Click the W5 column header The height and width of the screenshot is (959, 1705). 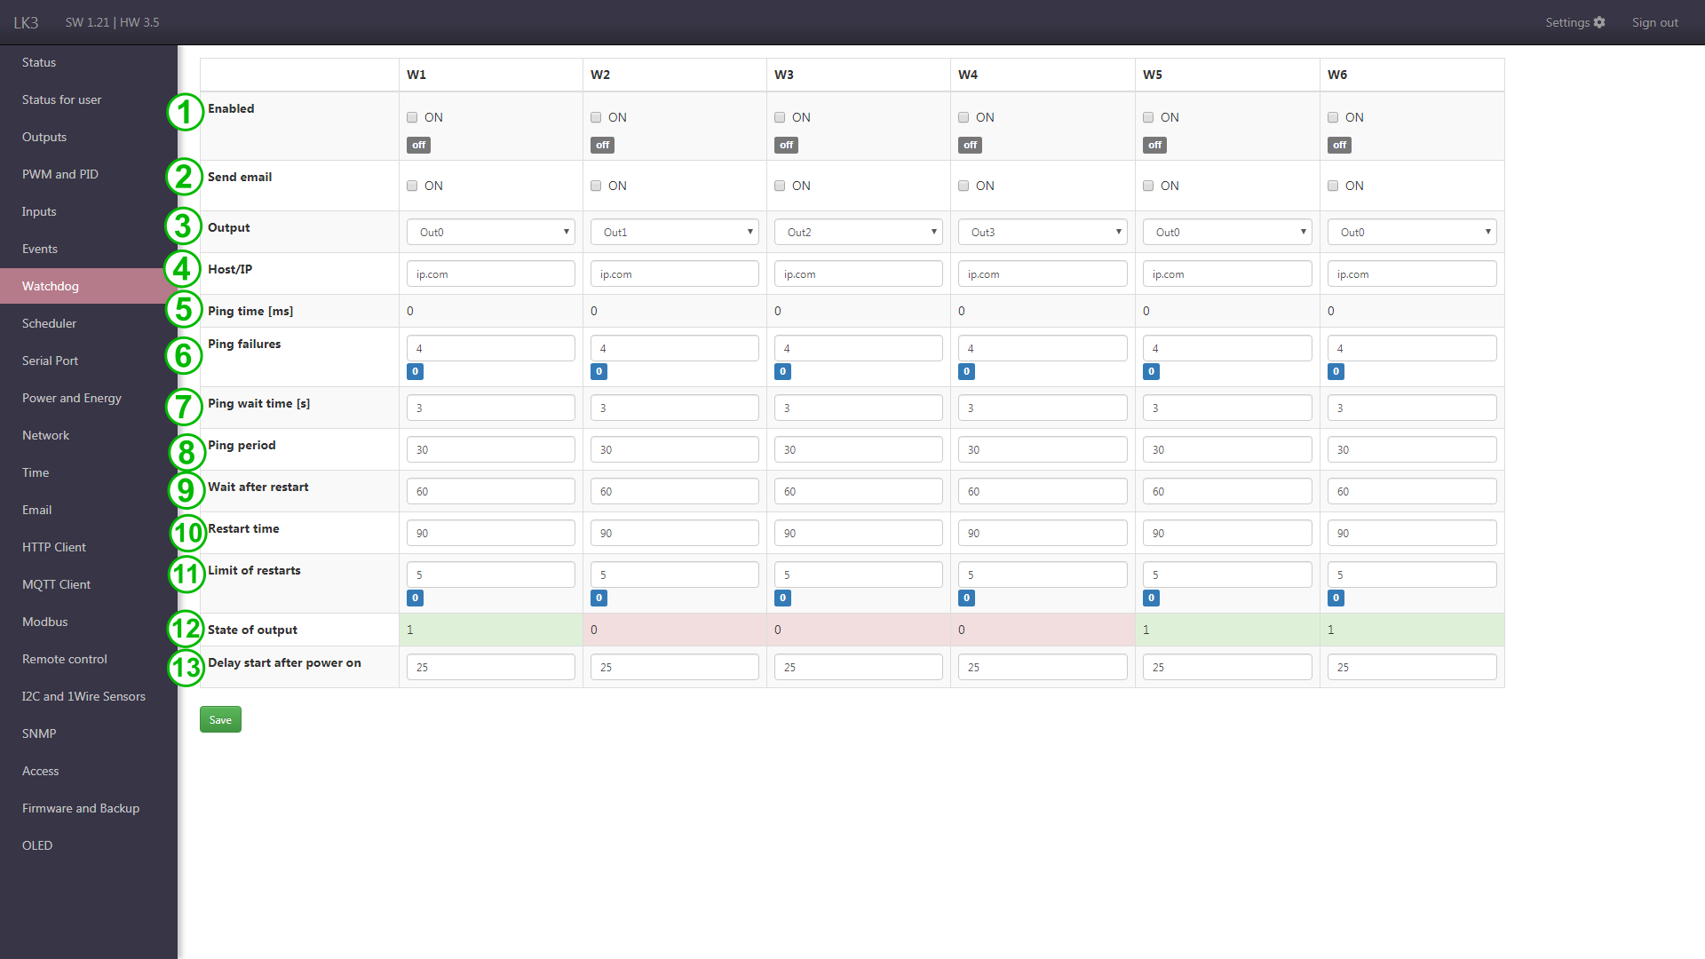(x=1152, y=75)
